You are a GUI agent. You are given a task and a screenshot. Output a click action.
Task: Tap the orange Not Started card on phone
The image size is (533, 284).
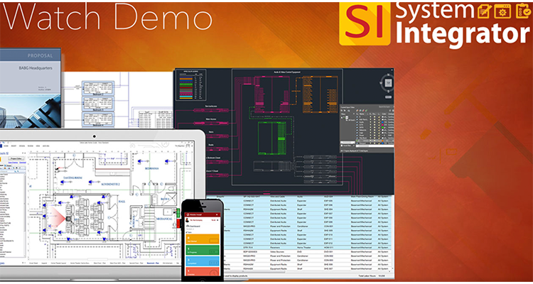click(x=203, y=239)
